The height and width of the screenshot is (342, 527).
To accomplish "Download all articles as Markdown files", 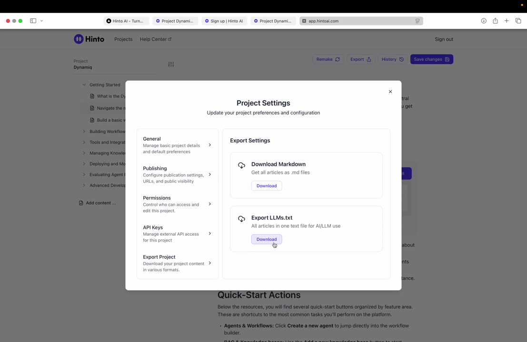I will pos(267,186).
